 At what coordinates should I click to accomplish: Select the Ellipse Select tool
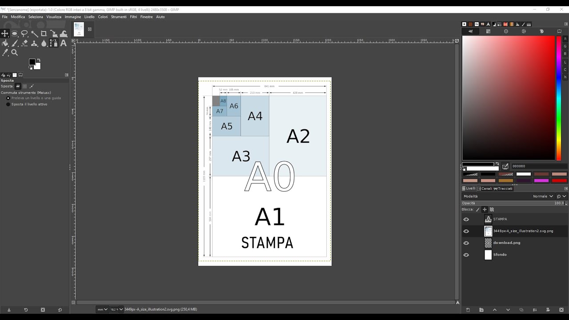coord(15,34)
